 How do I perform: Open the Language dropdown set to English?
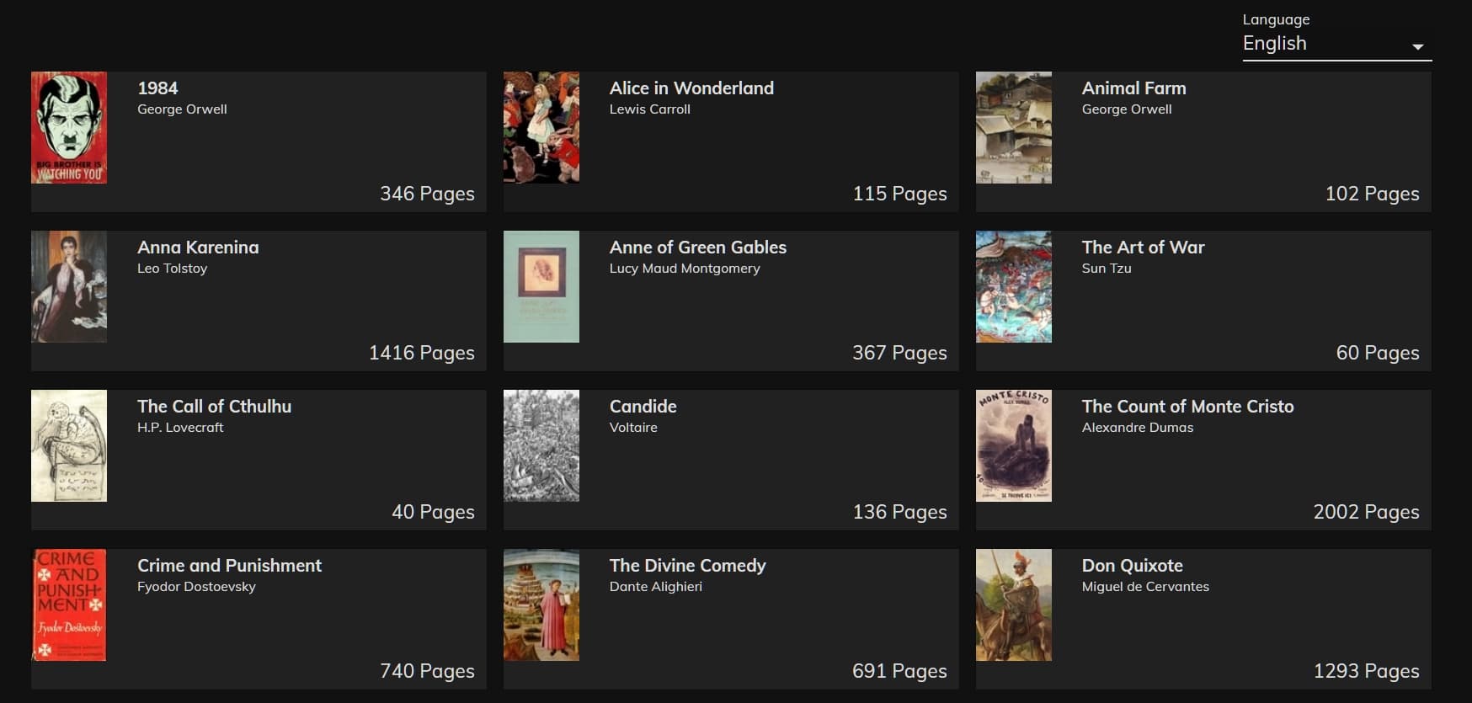tap(1336, 44)
